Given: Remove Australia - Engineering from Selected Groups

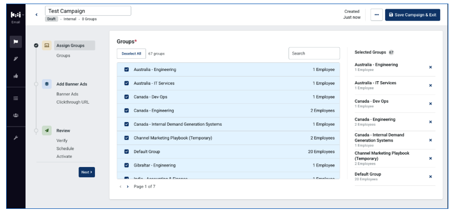Looking at the screenshot, I should tap(431, 67).
